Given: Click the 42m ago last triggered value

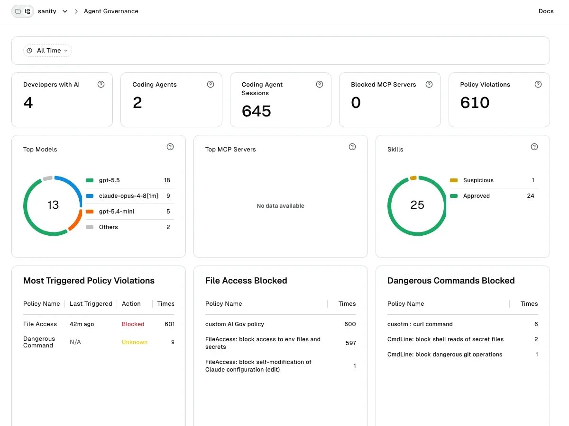Looking at the screenshot, I should (82, 324).
